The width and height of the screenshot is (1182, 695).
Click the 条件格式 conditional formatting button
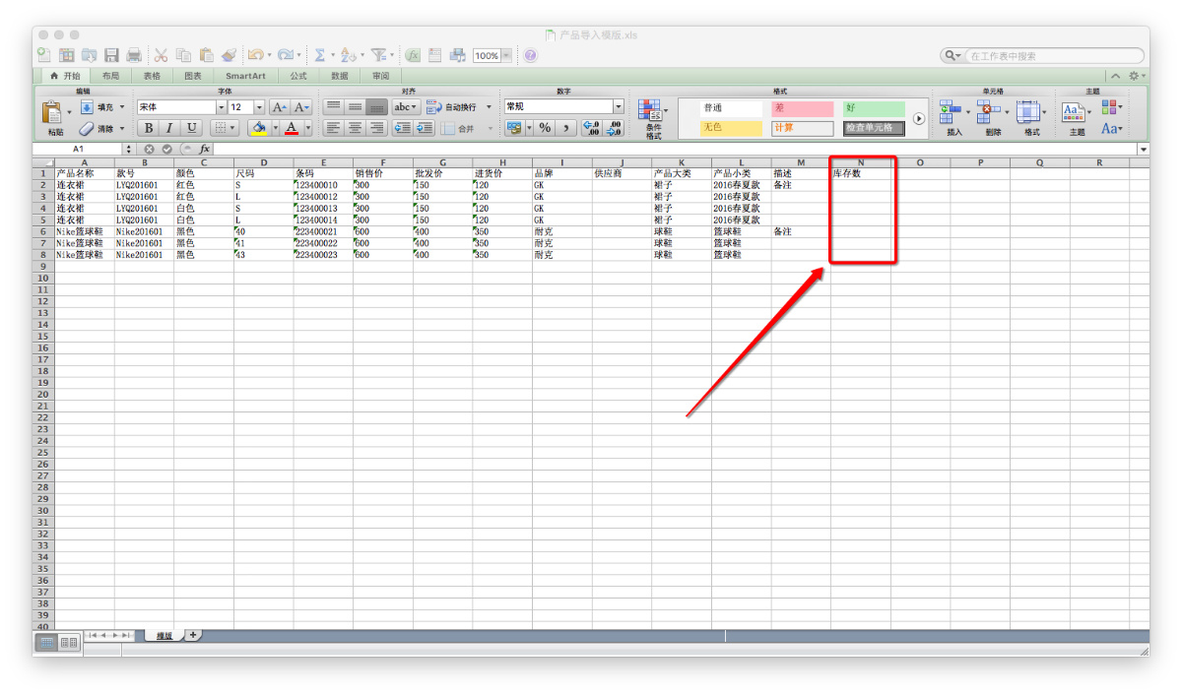(653, 119)
